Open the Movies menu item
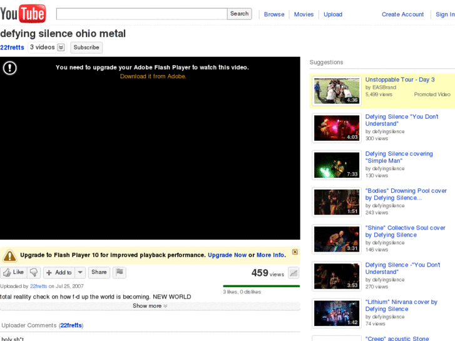 [x=304, y=14]
